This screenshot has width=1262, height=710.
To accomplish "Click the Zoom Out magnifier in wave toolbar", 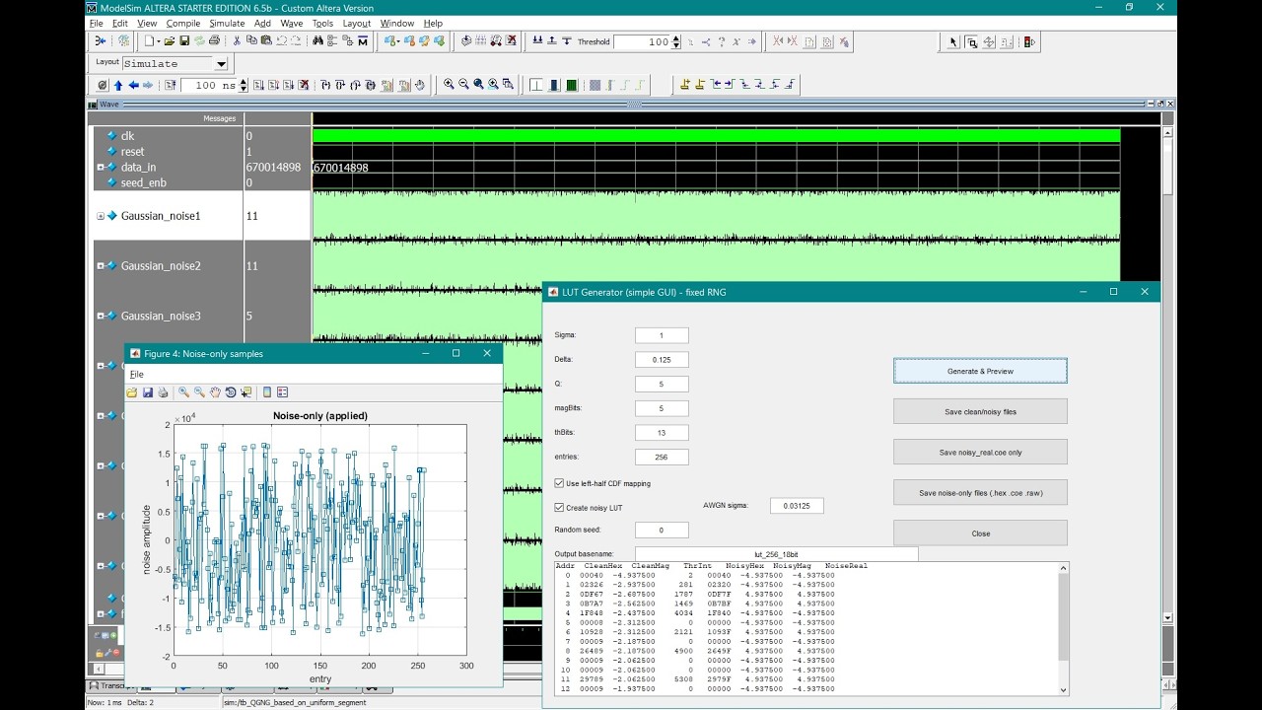I will (x=463, y=85).
